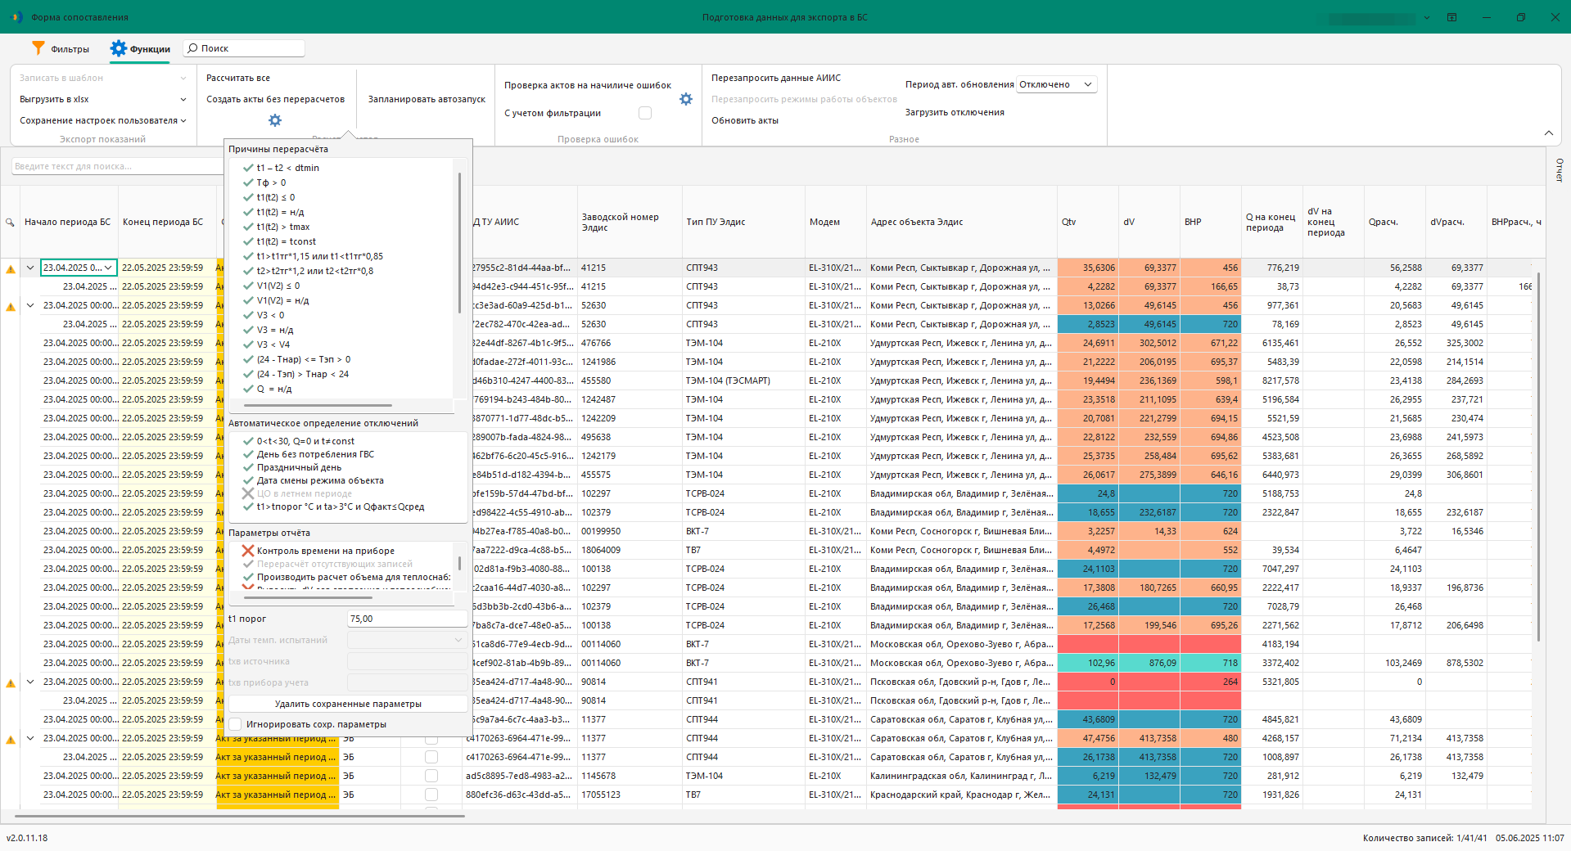Screen dimensions: 1571x851
Task: Expand the Выгрузить в xlsx dropdown
Action: click(183, 100)
